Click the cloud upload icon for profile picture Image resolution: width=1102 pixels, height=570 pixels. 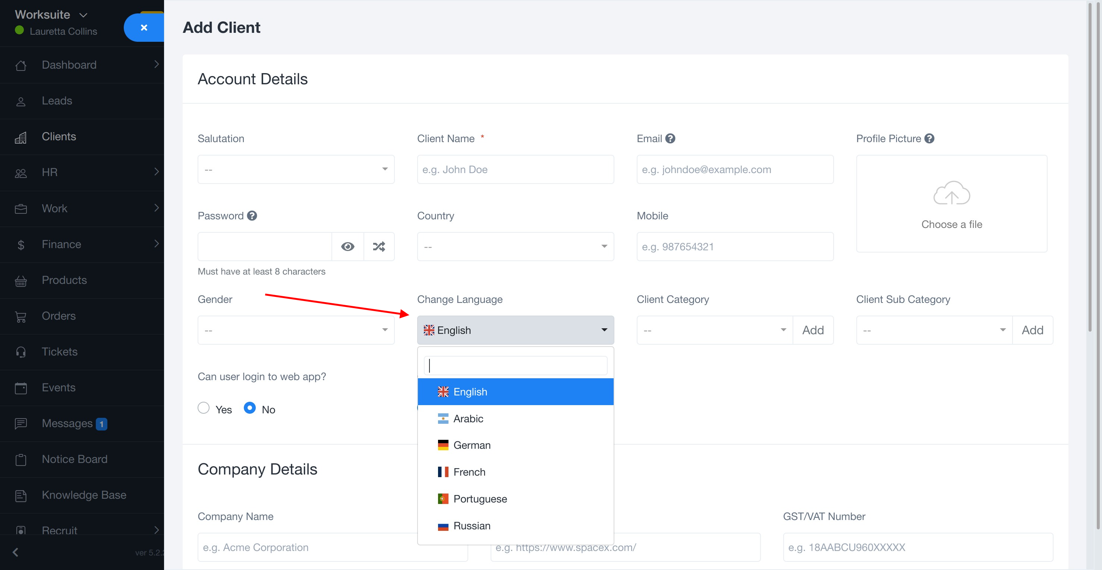click(951, 194)
